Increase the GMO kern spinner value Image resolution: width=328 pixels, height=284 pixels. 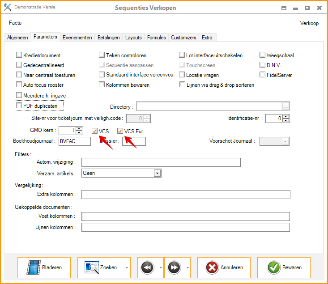pyautogui.click(x=79, y=129)
